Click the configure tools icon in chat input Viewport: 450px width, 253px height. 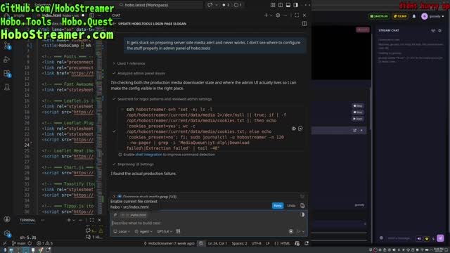pos(178,231)
